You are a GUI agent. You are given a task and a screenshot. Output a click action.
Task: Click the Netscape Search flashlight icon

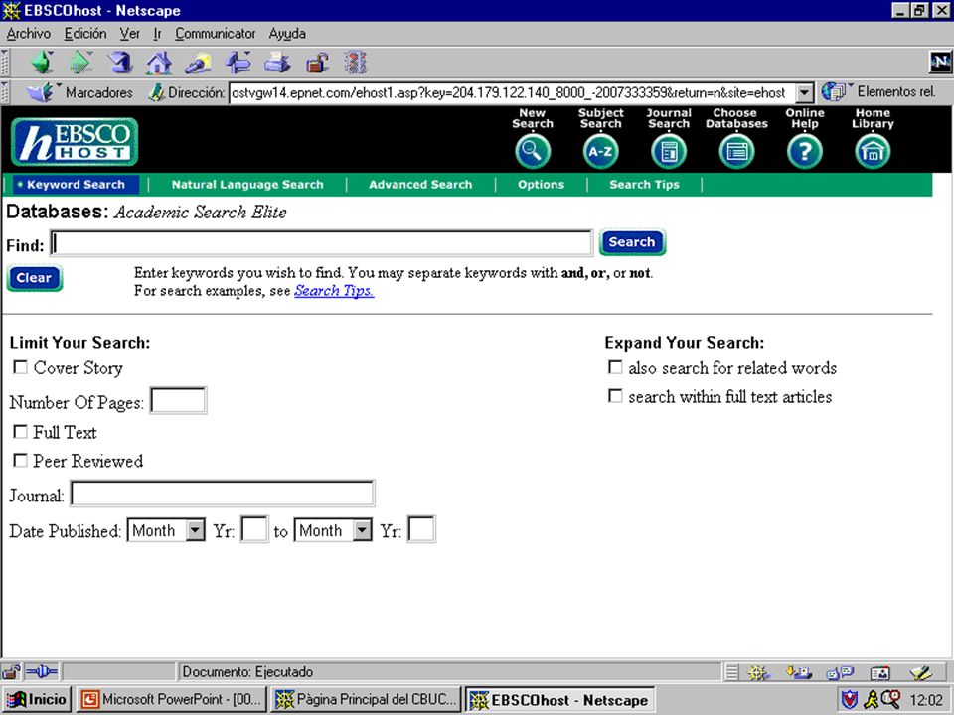(198, 62)
